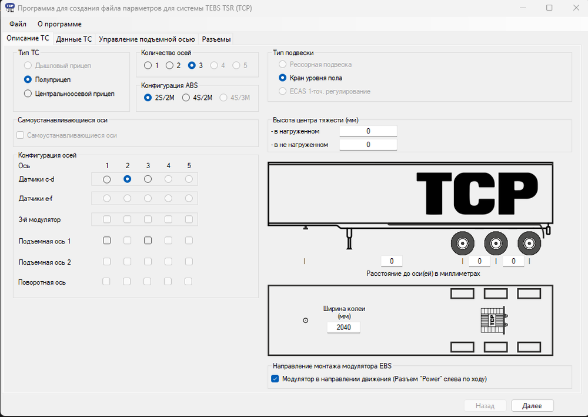Click the top-right wheel rectangle in top view
Image resolution: width=588 pixels, height=417 pixels.
pyautogui.click(x=529, y=293)
